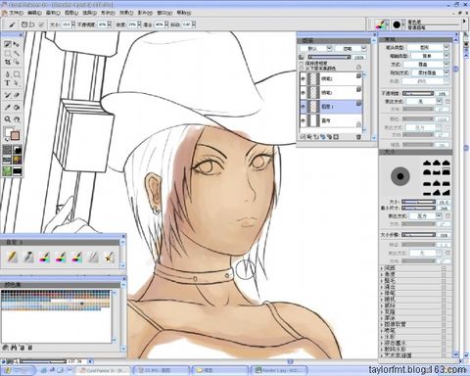The height and width of the screenshot is (376, 470).
Task: Click the canvas zoom slider at bottom left
Action: click(43, 361)
